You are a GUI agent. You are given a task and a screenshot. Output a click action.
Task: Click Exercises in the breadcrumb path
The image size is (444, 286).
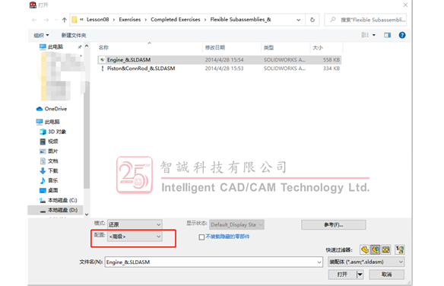coord(130,20)
